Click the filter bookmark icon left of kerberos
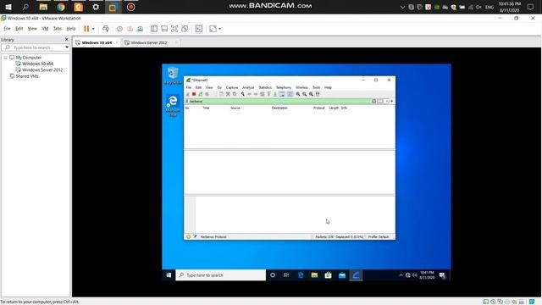This screenshot has height=305, width=542. (x=186, y=101)
